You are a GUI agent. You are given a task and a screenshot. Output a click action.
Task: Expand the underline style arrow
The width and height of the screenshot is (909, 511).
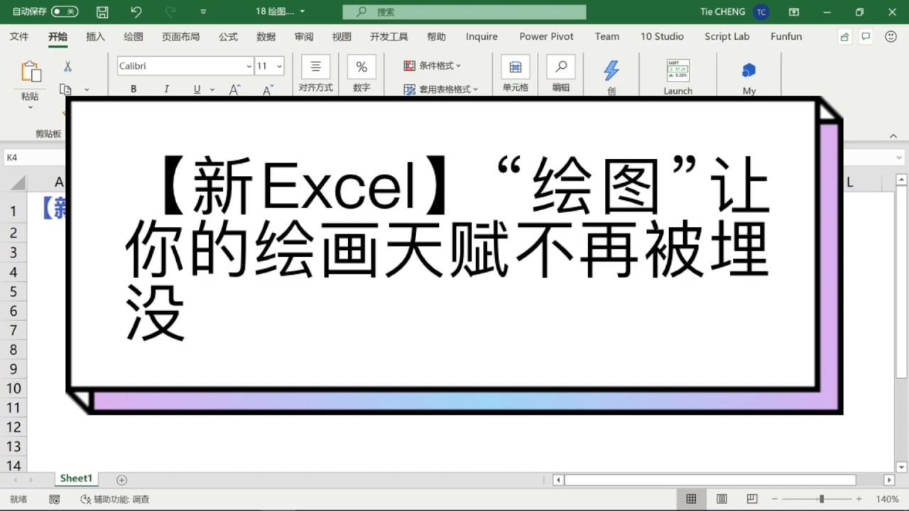tap(212, 89)
